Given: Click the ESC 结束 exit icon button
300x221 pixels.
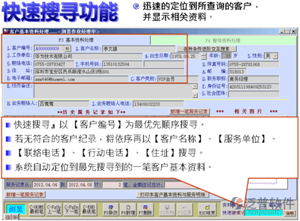Looking at the screenshot, I should [x=207, y=210].
